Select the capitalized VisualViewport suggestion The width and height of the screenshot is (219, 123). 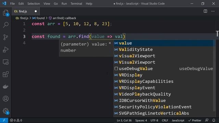(164, 62)
